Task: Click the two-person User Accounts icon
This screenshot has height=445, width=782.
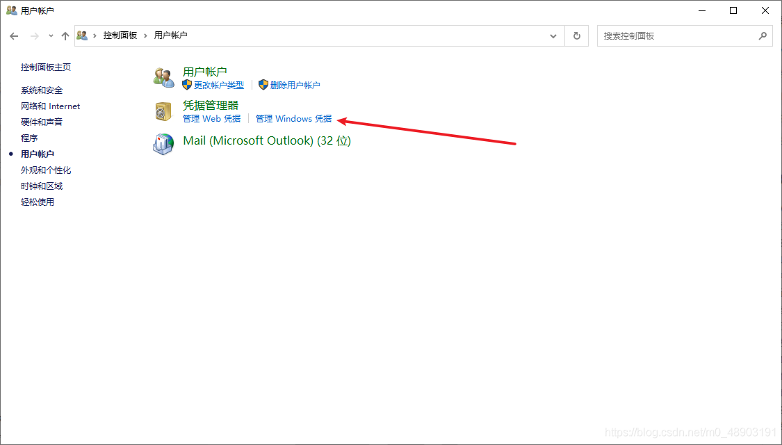Action: point(163,77)
